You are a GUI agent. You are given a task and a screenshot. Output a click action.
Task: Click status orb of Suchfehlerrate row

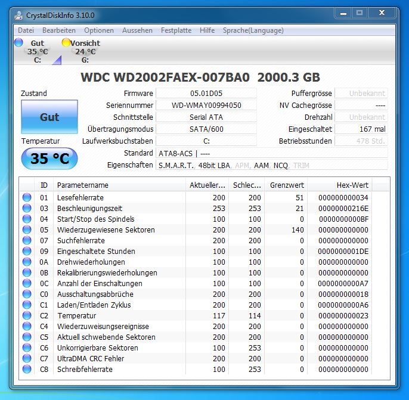27,240
